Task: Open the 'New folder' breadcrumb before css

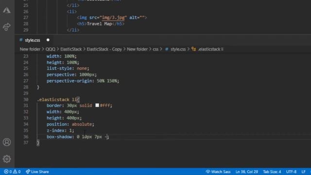Action: point(137,49)
